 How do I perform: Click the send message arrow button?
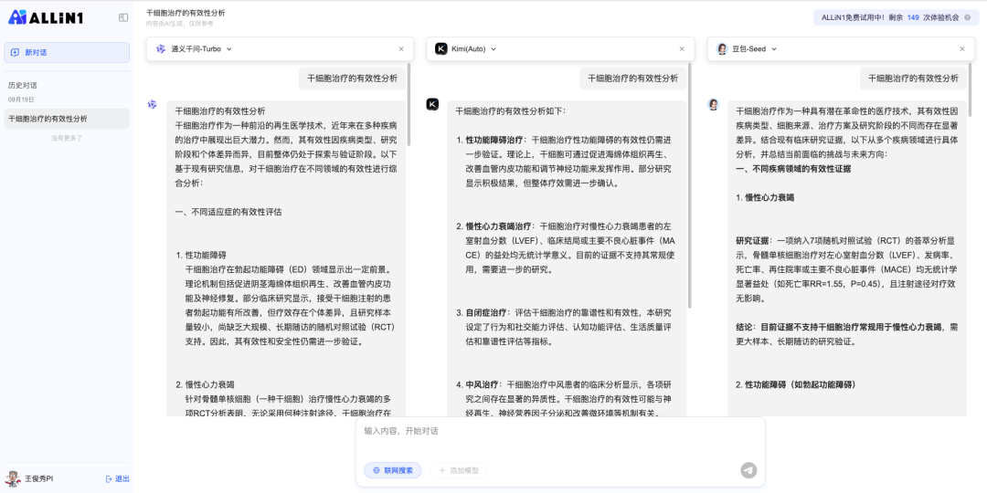click(x=748, y=470)
